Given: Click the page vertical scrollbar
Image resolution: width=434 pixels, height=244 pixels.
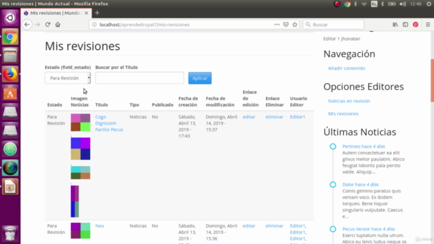Looking at the screenshot, I should [x=432, y=80].
